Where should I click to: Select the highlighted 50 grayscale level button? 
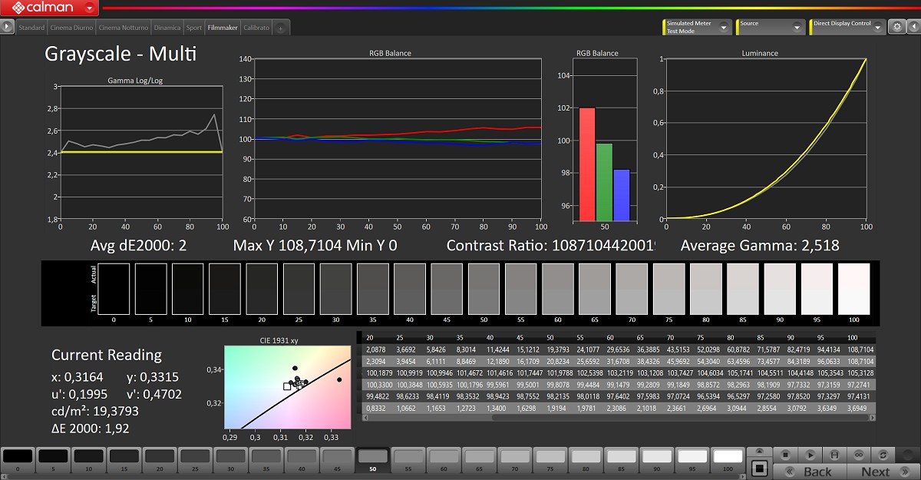click(x=372, y=460)
